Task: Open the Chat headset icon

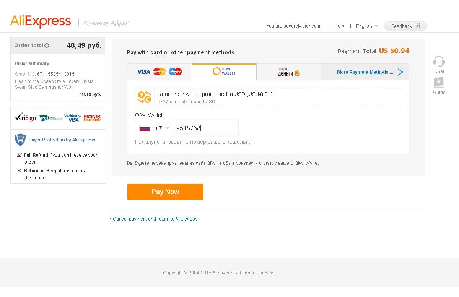Action: (x=439, y=62)
